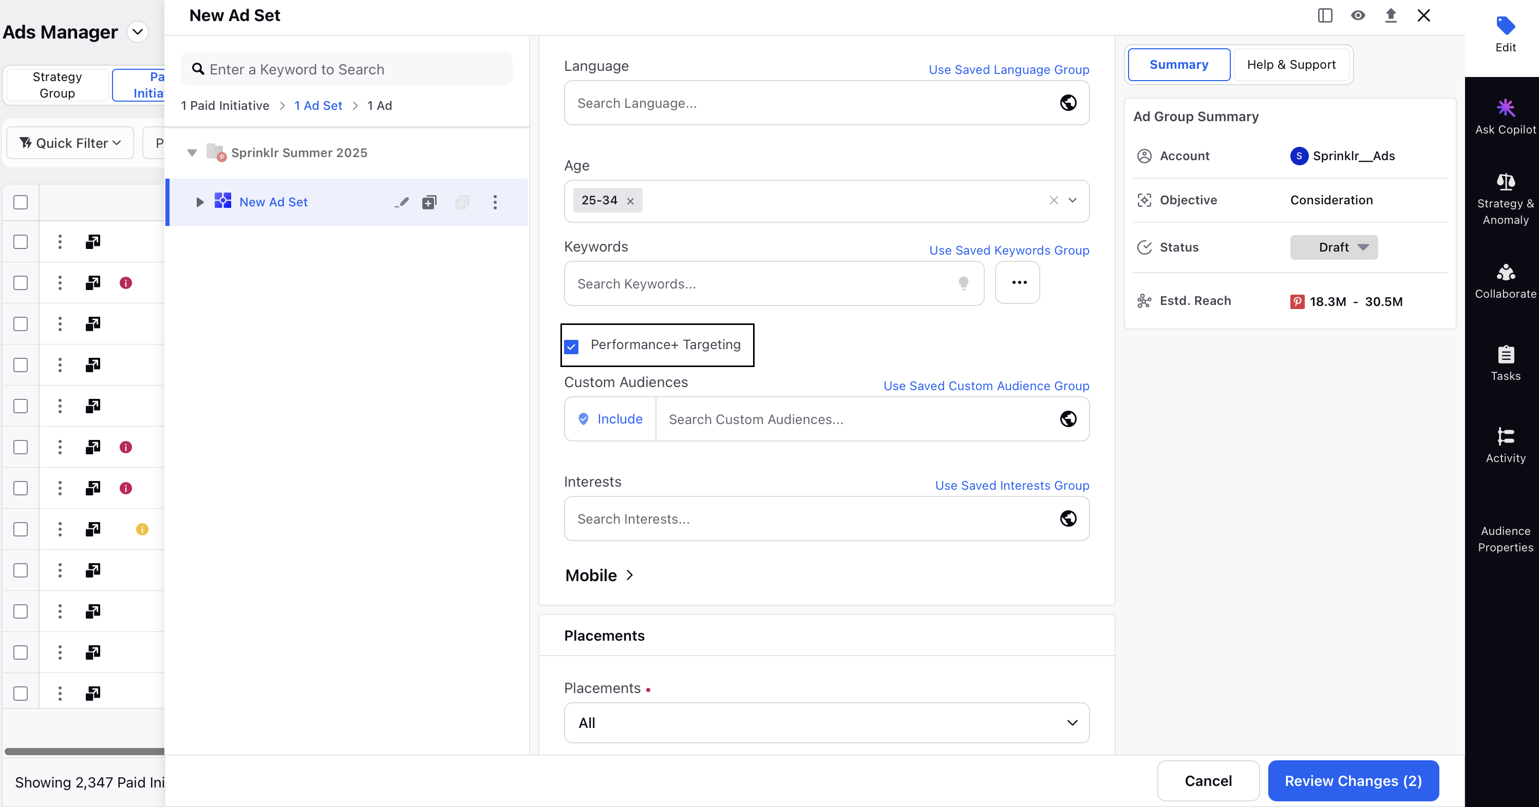The width and height of the screenshot is (1539, 807).
Task: Click the search magnifier icon
Action: (x=198, y=69)
